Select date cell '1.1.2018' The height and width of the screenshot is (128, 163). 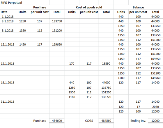pos(8,17)
